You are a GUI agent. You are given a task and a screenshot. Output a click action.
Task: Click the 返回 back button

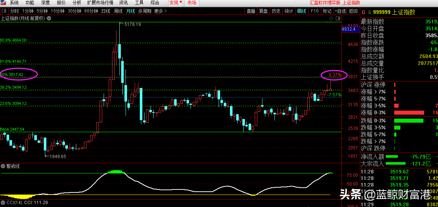coord(353,11)
